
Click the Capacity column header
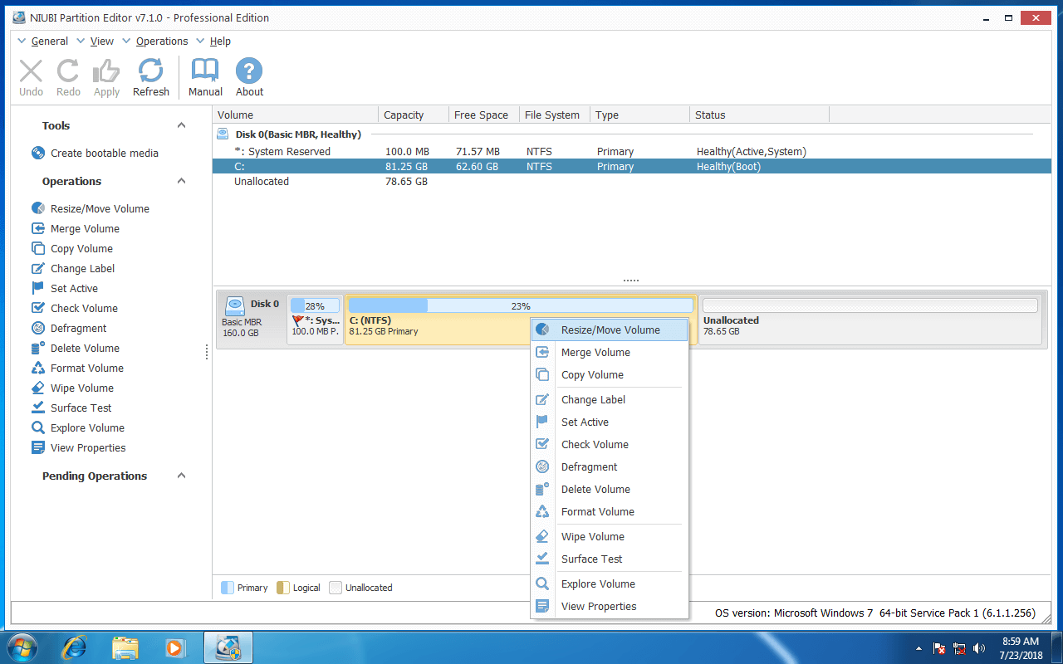coord(413,115)
